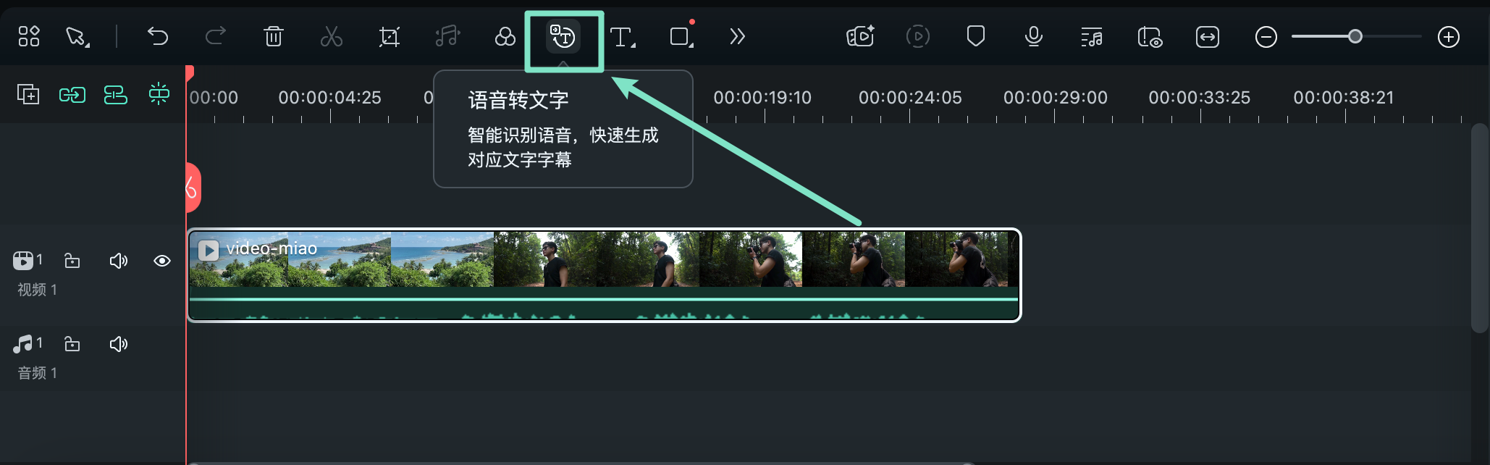Screen dimensions: 1490x465
Task: Hide 视频 1 track with eye icon
Action: pyautogui.click(x=162, y=260)
